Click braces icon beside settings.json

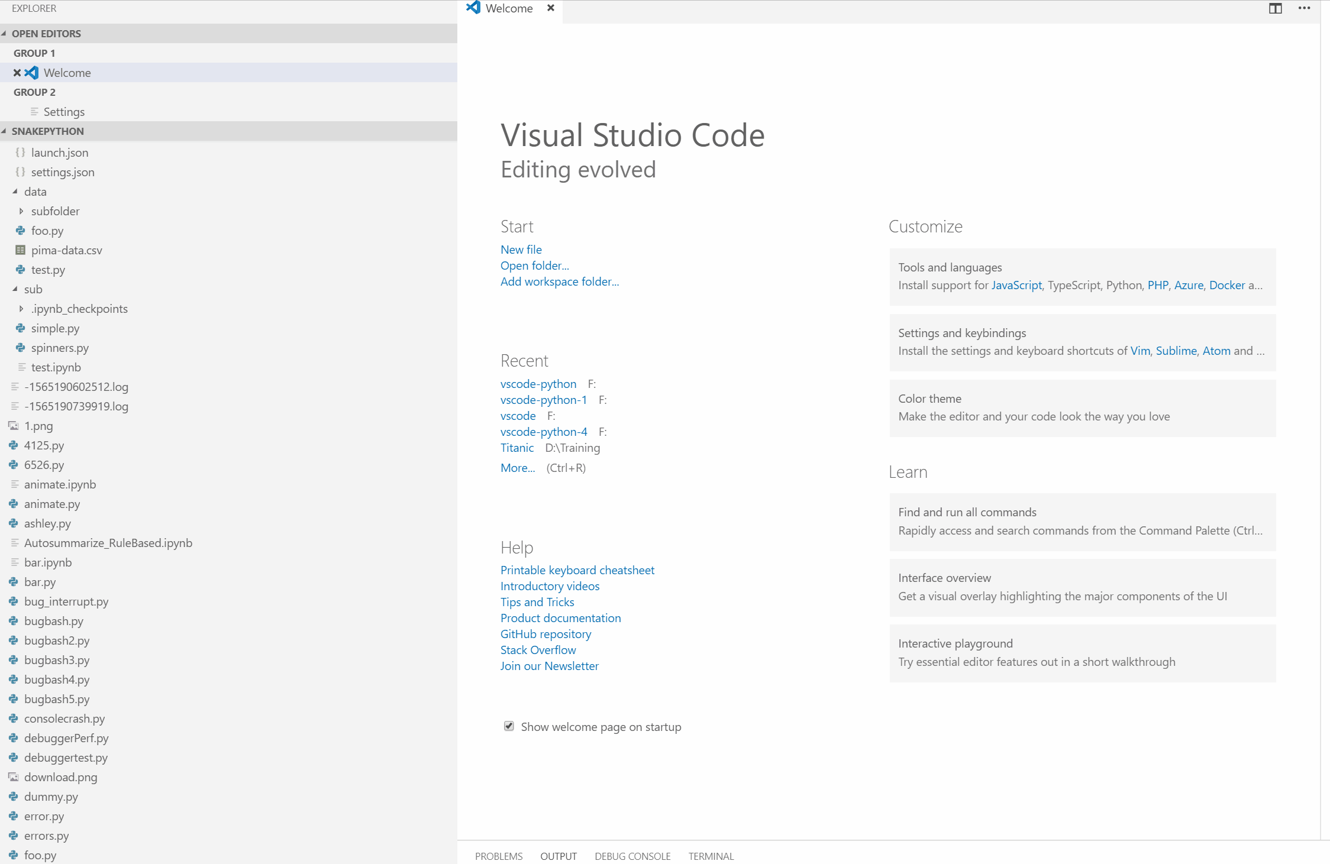pos(21,172)
